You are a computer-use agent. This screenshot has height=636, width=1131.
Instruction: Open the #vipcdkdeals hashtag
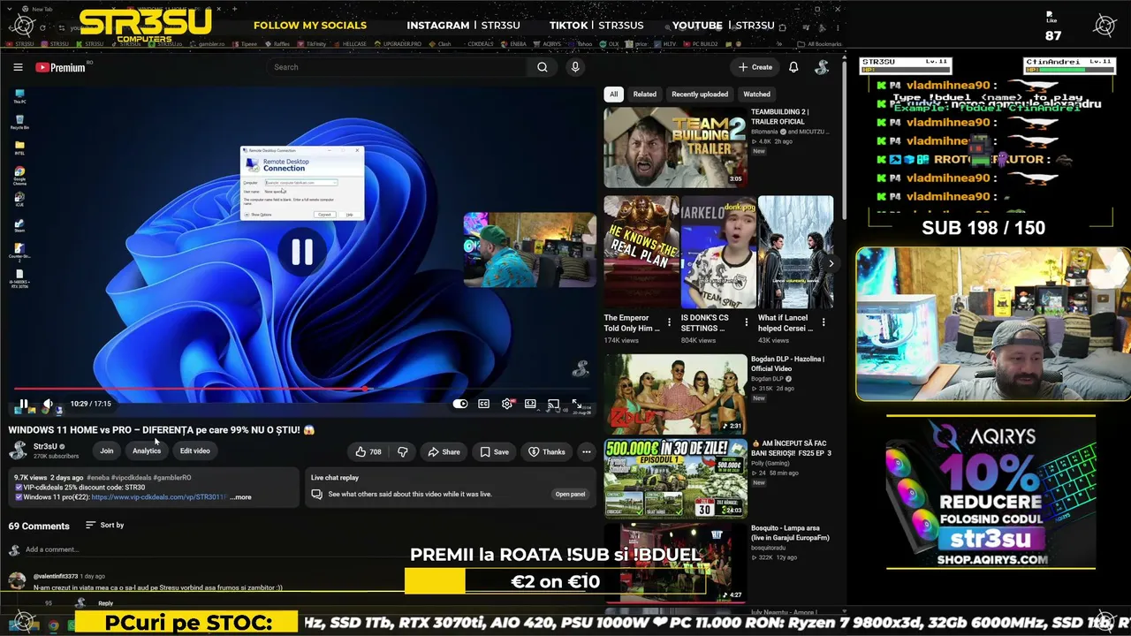pyautogui.click(x=131, y=478)
